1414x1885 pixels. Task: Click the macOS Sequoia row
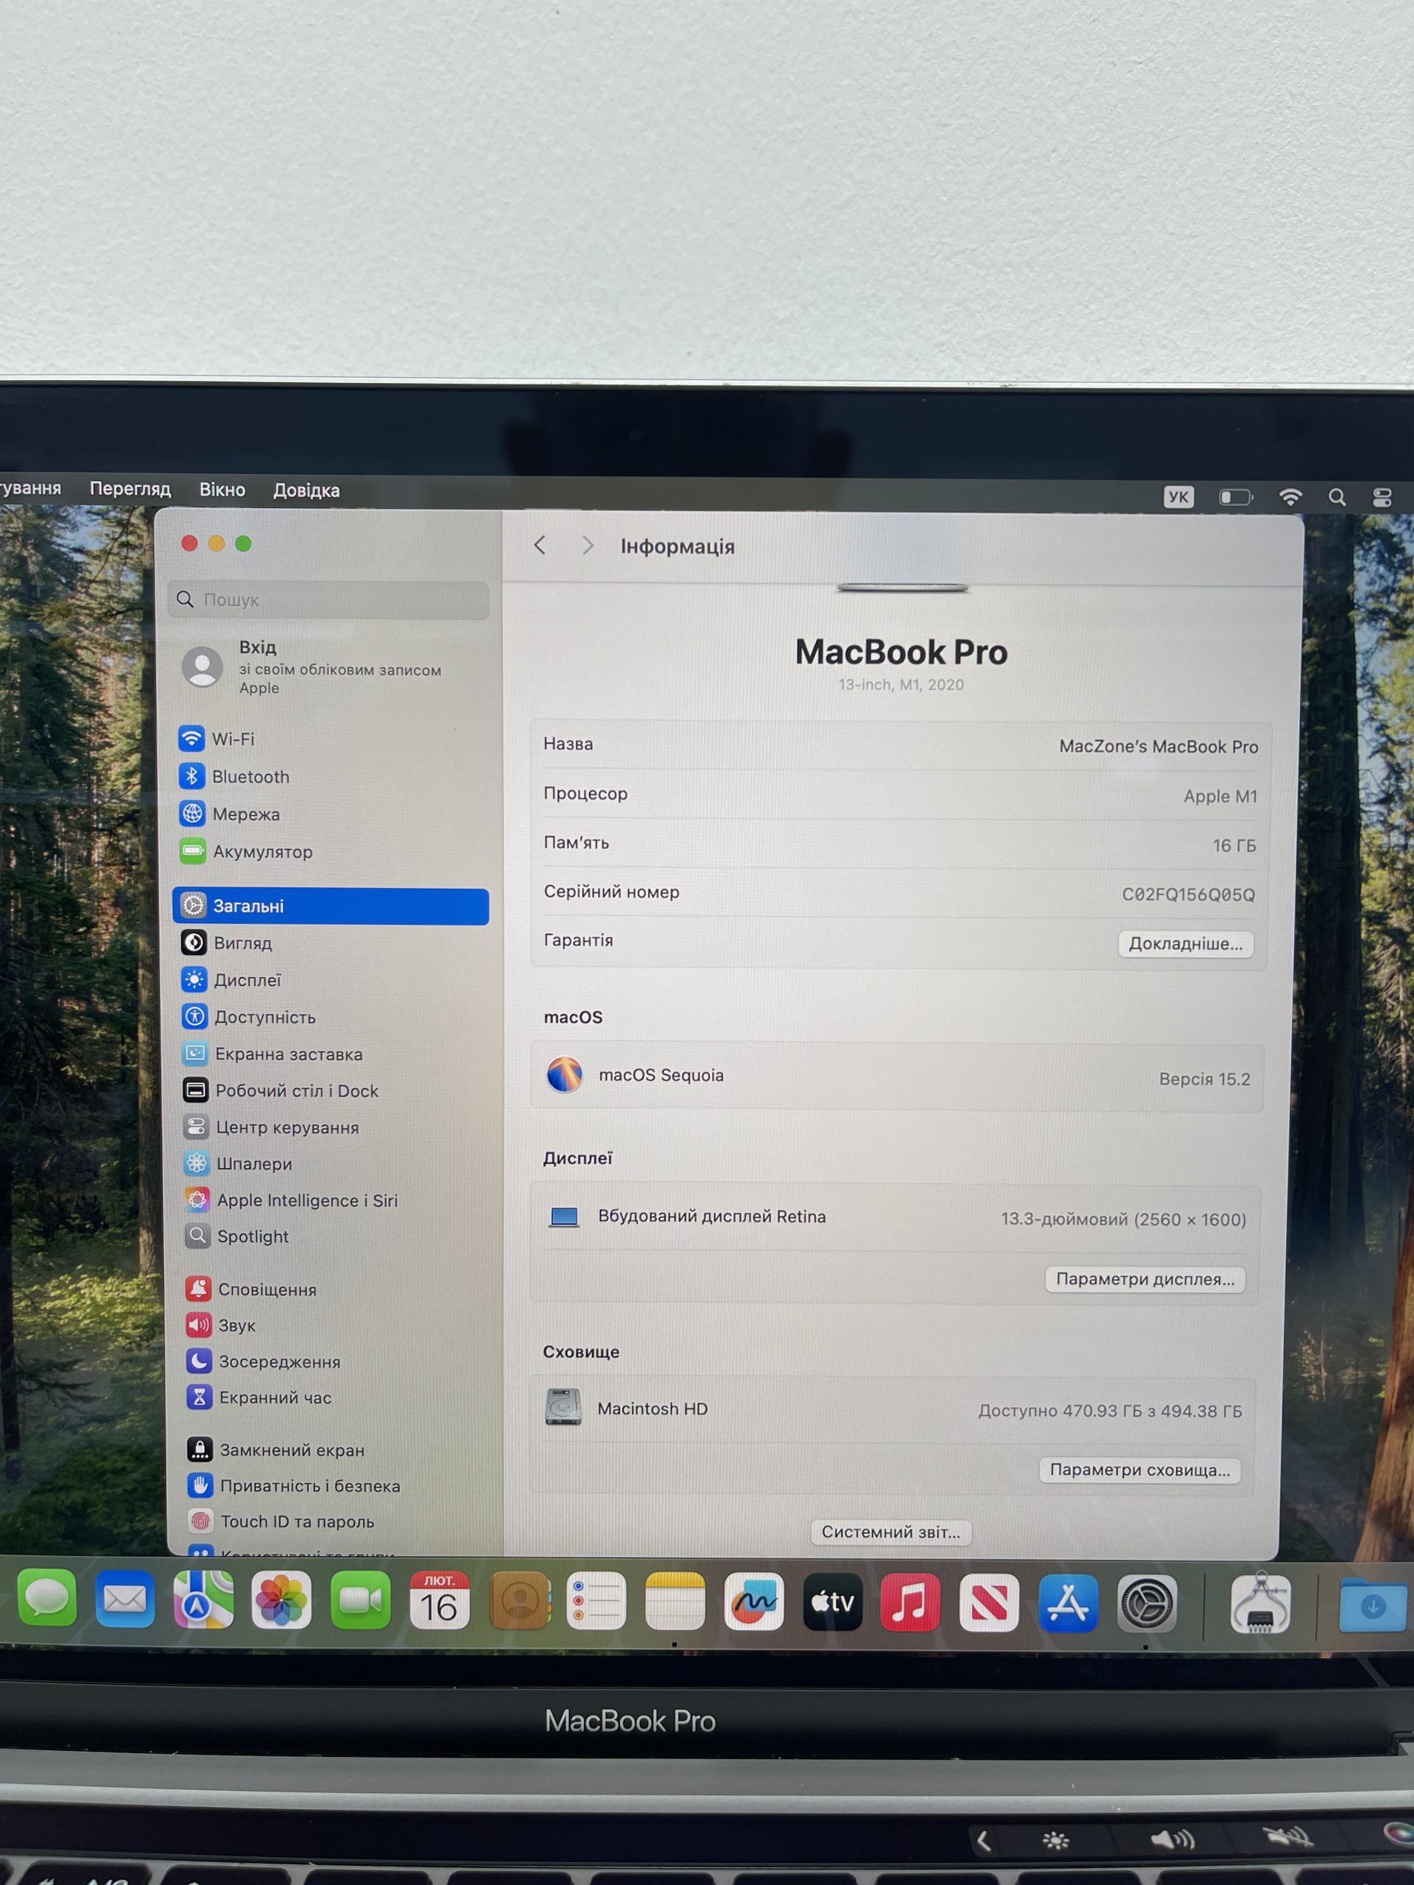[x=898, y=1077]
